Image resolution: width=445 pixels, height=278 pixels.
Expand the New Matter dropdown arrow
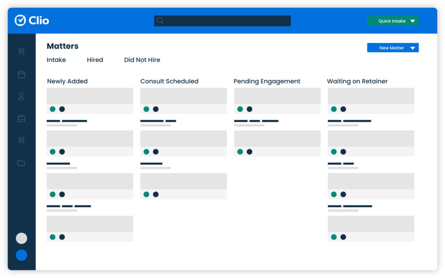(x=413, y=48)
